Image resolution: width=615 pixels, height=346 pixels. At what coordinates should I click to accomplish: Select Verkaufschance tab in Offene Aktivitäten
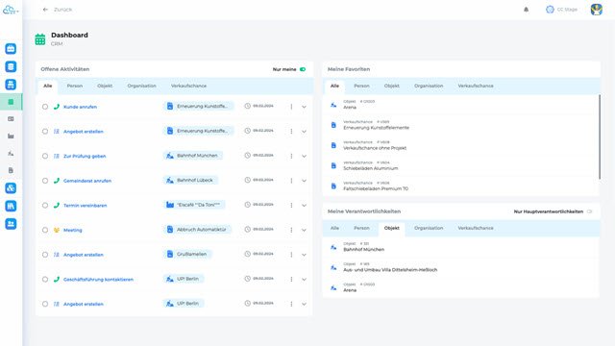[x=188, y=86]
